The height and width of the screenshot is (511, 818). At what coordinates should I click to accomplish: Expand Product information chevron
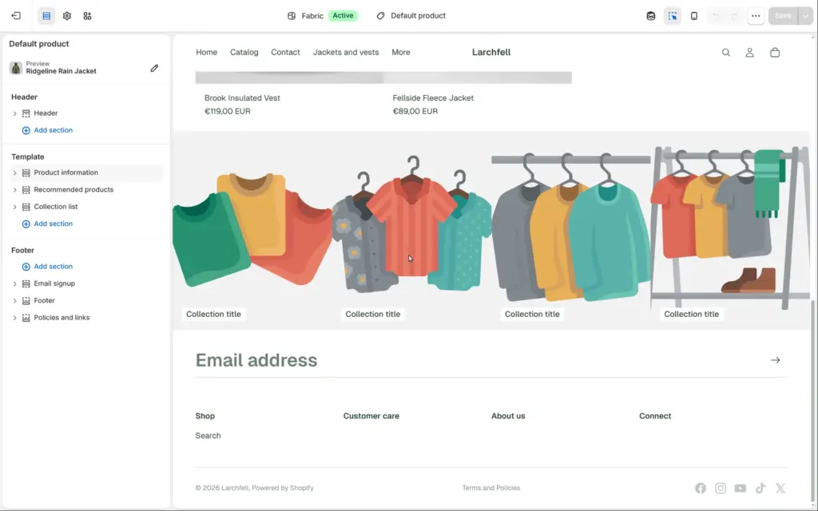(x=14, y=172)
